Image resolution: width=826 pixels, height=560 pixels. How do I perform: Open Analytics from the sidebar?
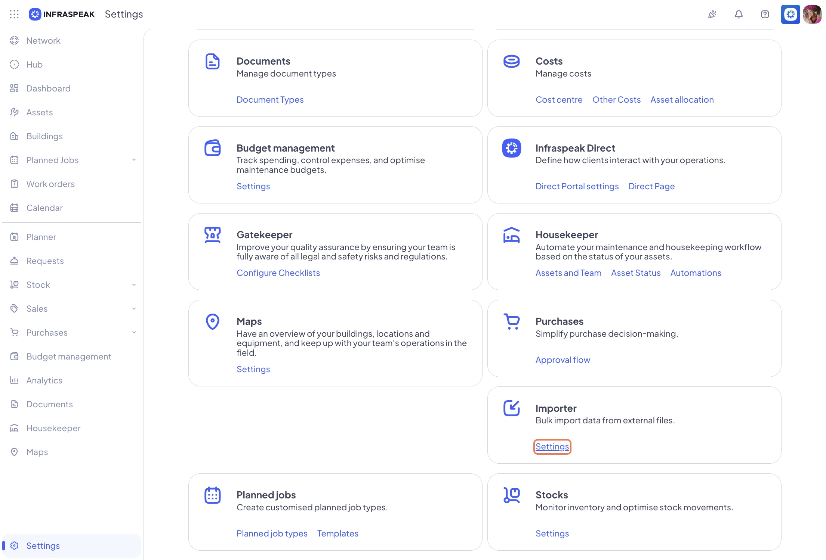point(44,380)
